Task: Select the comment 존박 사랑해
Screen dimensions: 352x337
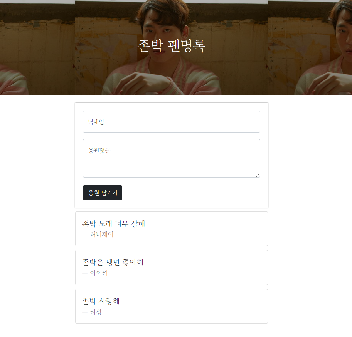Action: coord(101,301)
